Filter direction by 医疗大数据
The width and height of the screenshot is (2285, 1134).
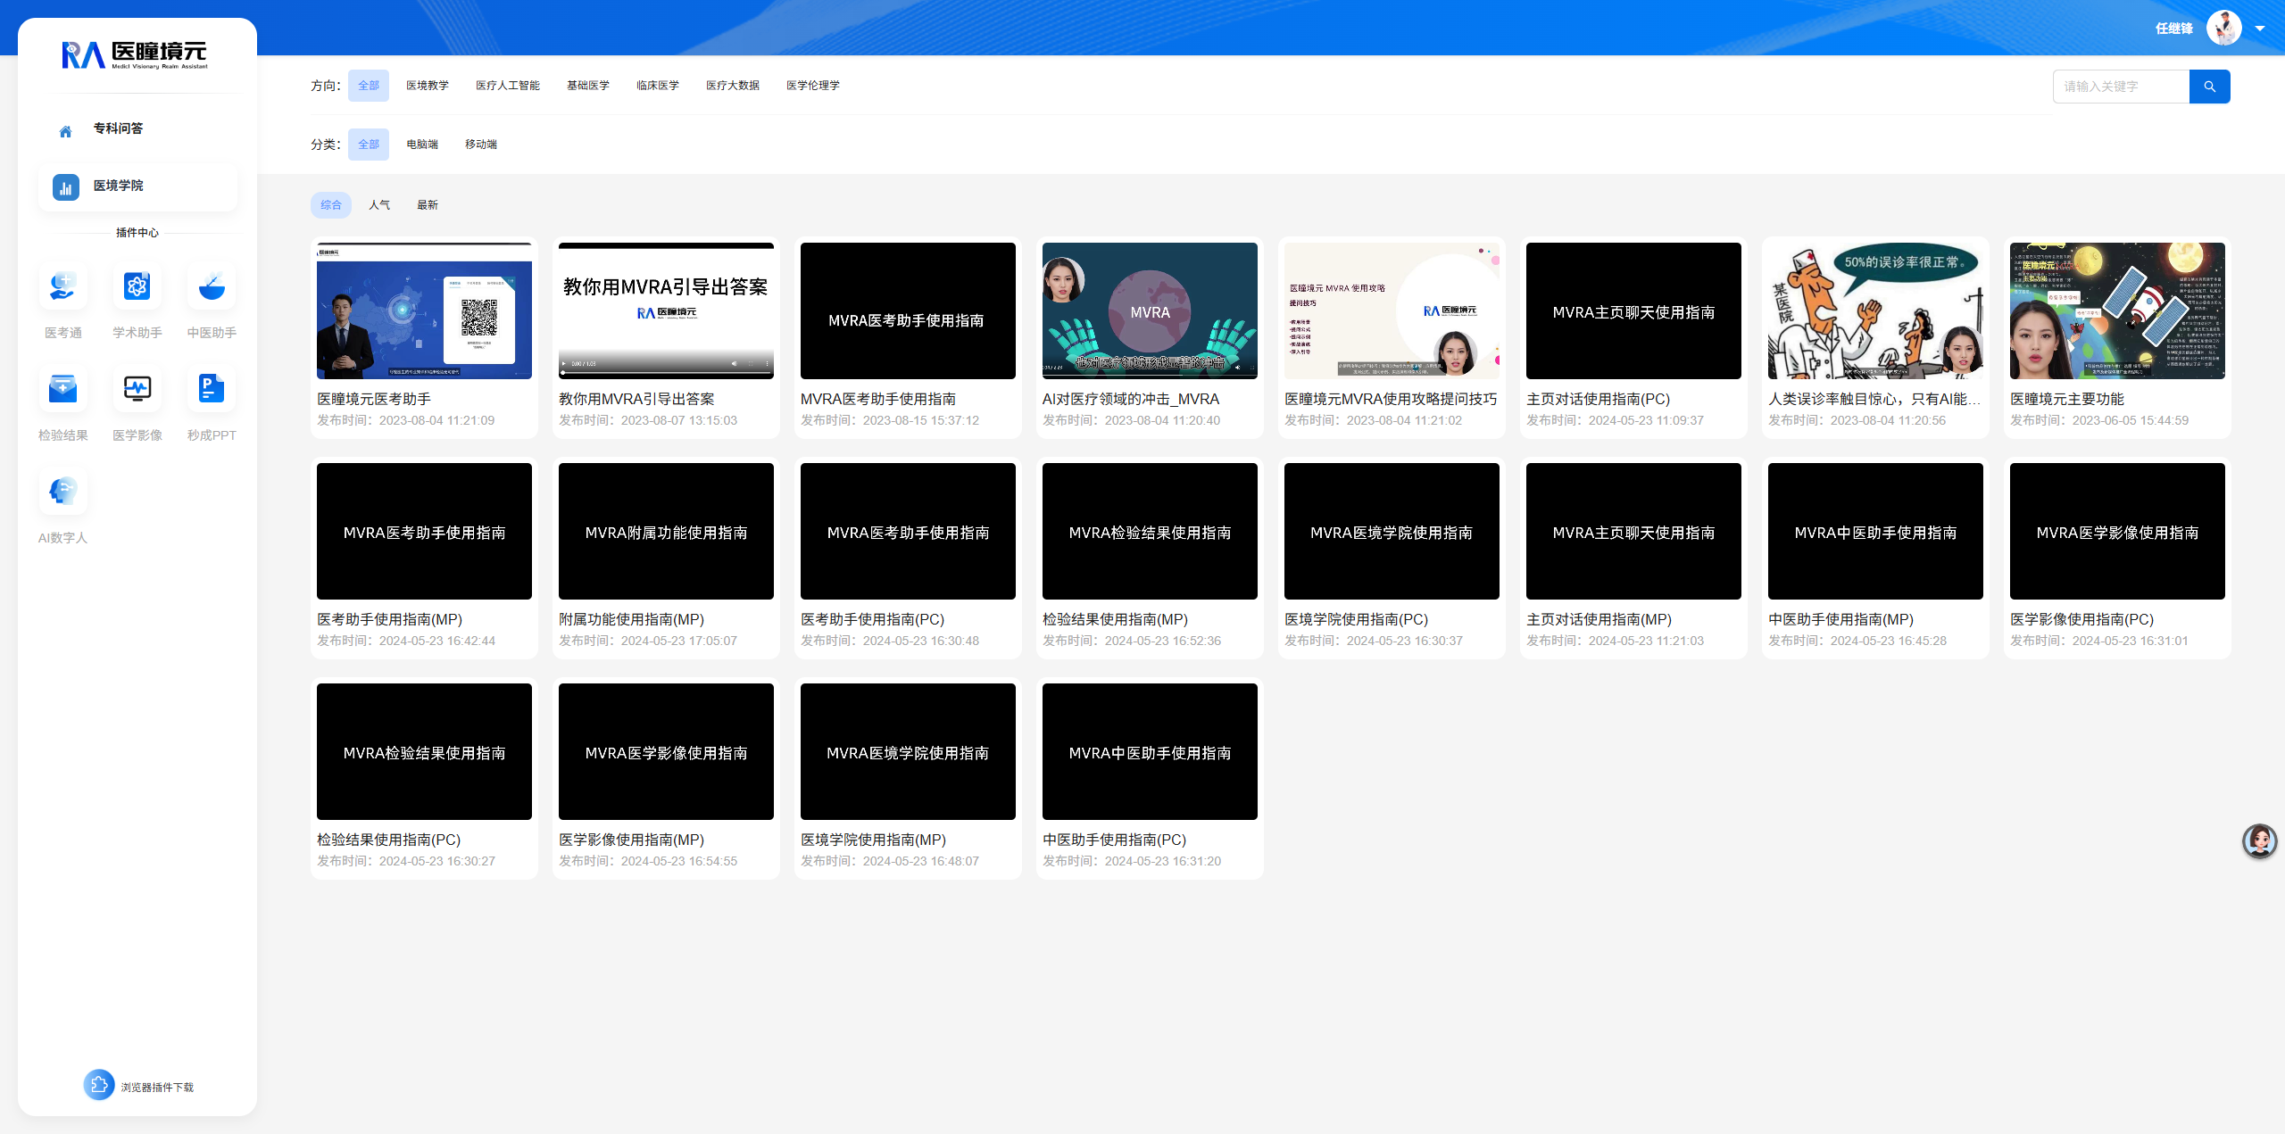[733, 86]
